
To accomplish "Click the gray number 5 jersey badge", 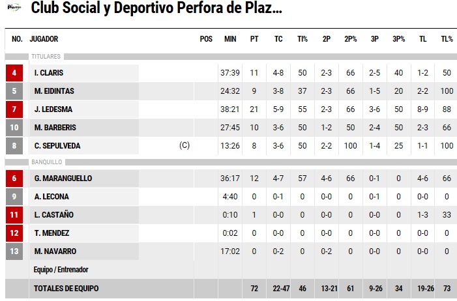I will click(14, 91).
